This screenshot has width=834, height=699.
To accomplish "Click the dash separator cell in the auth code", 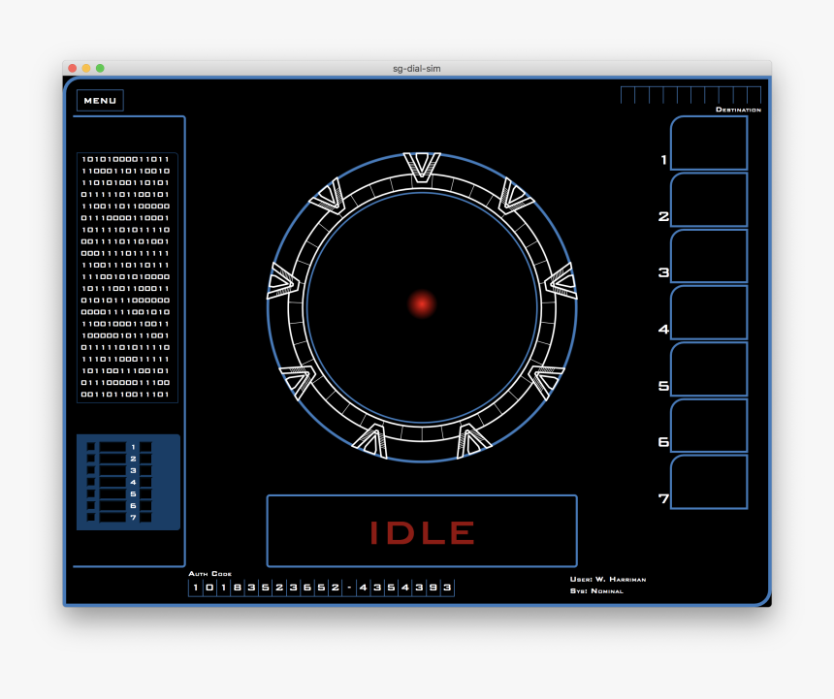I will point(349,588).
